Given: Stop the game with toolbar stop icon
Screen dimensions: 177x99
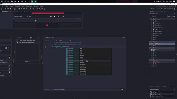Looking at the screenshot, I should point(24,9).
